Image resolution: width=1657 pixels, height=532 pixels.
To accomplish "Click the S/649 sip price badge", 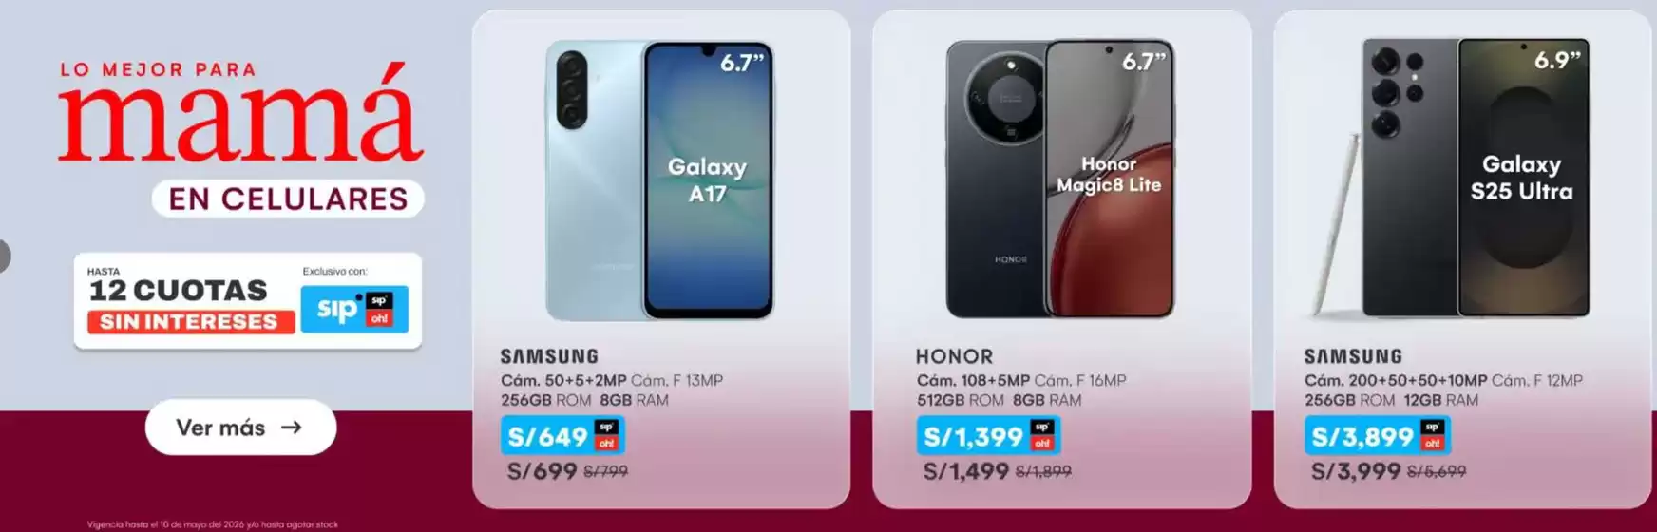I will 562,436.
